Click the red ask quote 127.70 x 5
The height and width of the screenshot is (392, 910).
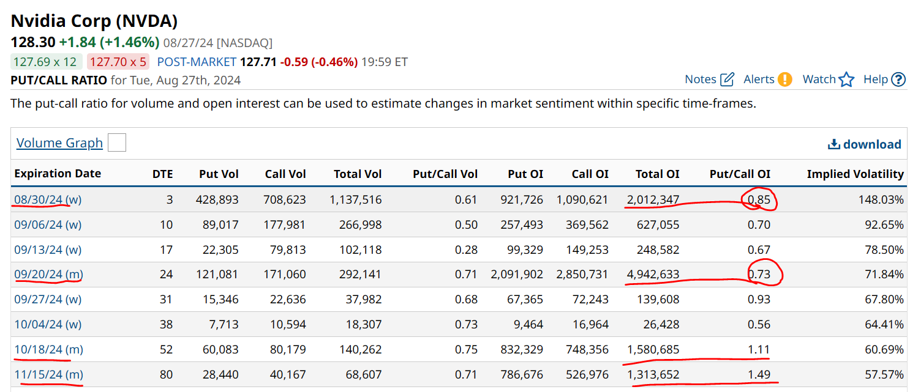click(118, 62)
